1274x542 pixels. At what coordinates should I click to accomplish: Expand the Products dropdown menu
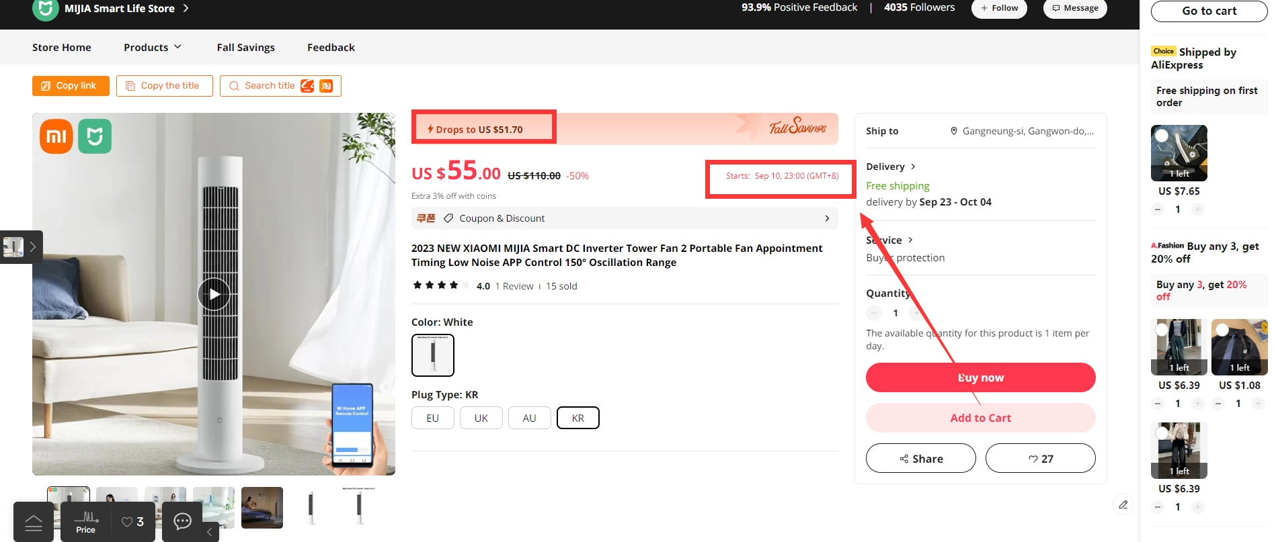pyautogui.click(x=153, y=47)
